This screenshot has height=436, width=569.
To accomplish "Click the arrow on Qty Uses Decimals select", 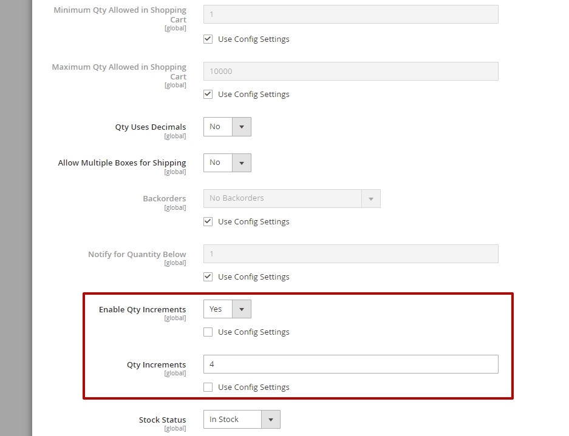I will 242,127.
